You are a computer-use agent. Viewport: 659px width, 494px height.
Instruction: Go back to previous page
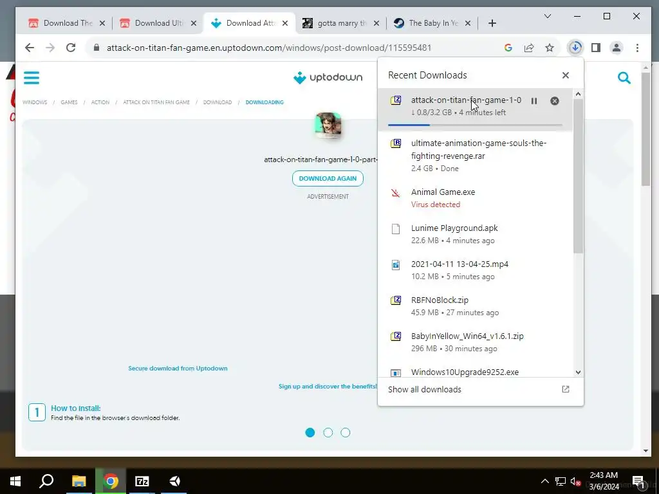[x=30, y=48]
